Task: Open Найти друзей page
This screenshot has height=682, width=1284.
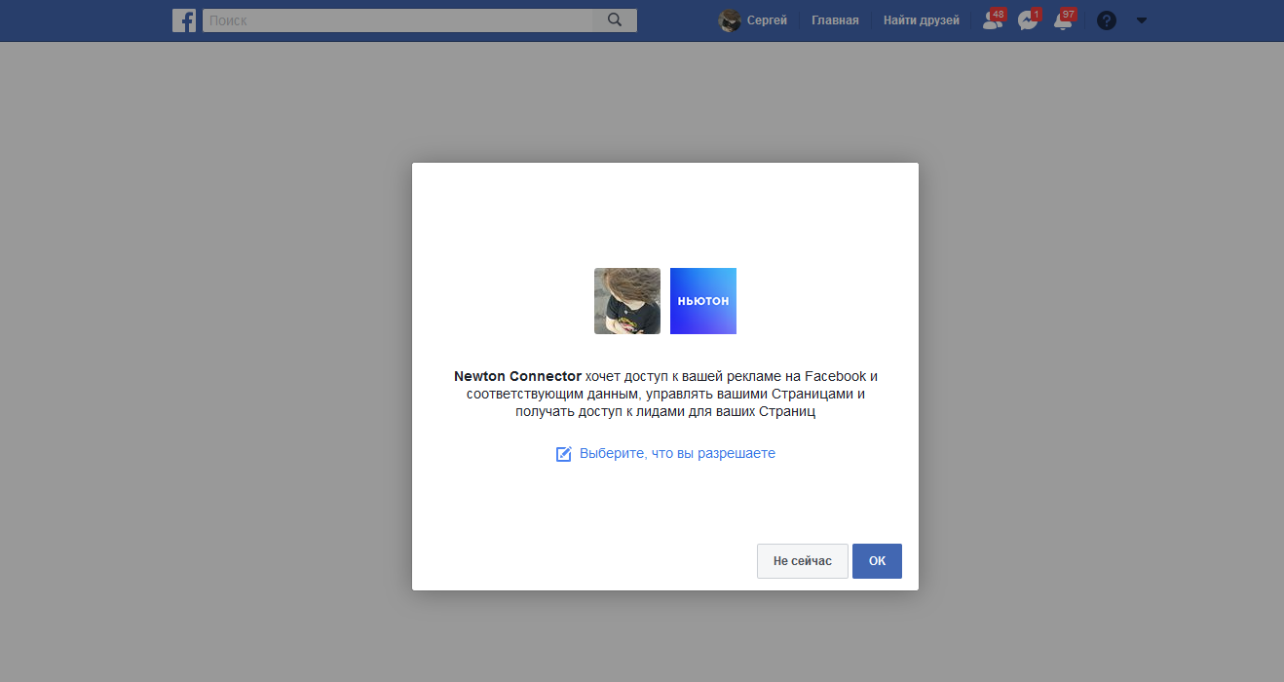Action: (921, 20)
